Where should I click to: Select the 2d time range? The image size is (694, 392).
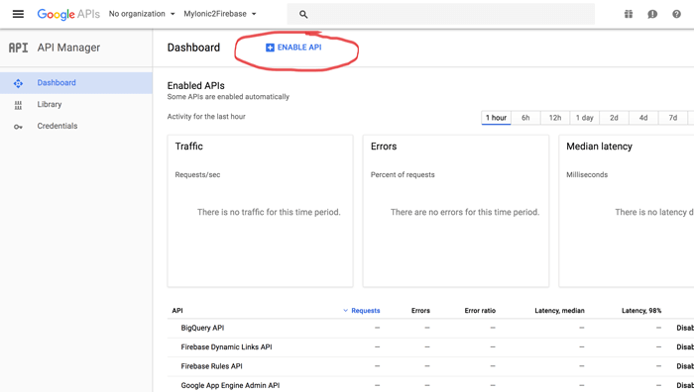[x=614, y=118]
